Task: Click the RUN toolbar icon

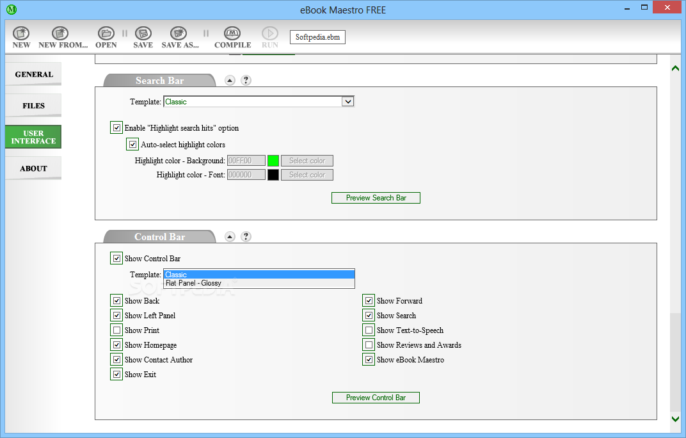Action: point(270,36)
